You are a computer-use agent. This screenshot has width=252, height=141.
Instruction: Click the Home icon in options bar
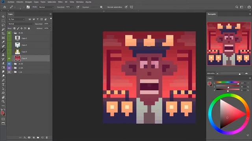(5, 7)
